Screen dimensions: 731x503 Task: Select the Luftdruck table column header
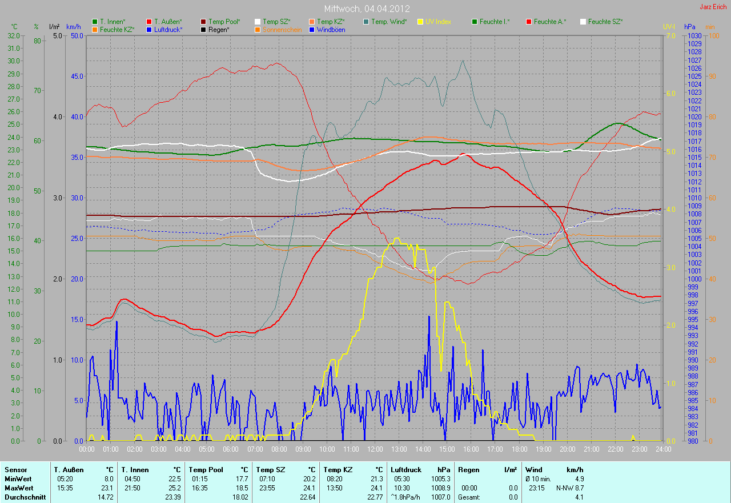pyautogui.click(x=407, y=470)
